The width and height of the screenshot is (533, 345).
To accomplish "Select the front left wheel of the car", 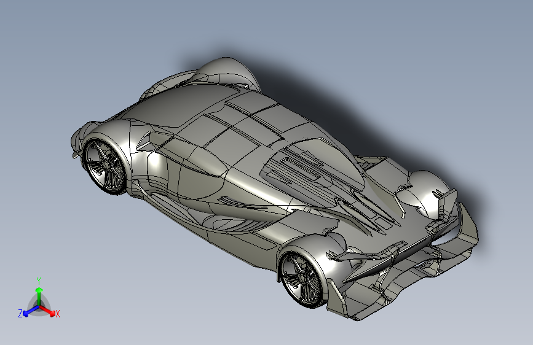I will pos(105,167).
